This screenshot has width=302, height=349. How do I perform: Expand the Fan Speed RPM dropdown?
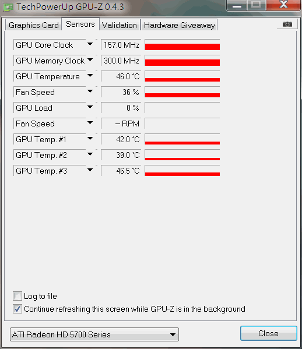point(90,123)
